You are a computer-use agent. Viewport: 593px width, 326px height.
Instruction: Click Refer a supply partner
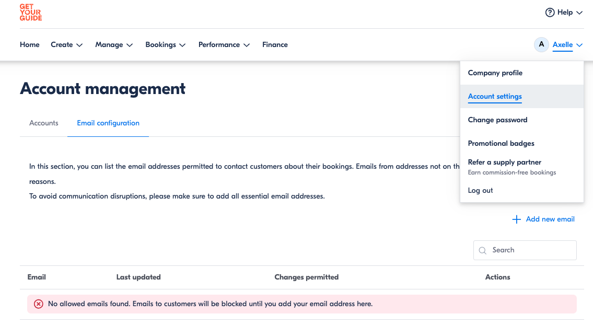point(505,162)
